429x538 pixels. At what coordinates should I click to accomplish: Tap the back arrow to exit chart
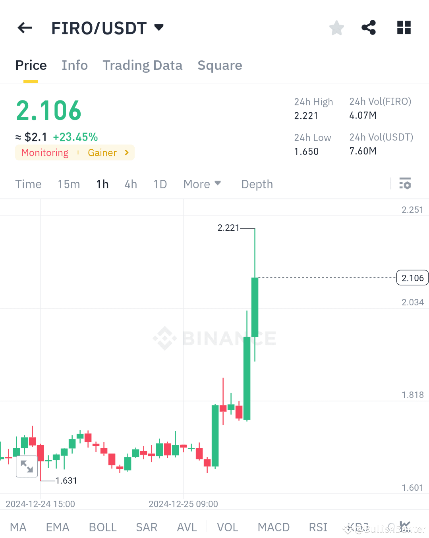pos(25,27)
